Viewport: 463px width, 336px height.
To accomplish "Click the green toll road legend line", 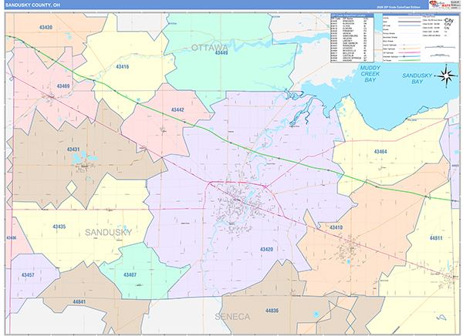I will (x=409, y=60).
